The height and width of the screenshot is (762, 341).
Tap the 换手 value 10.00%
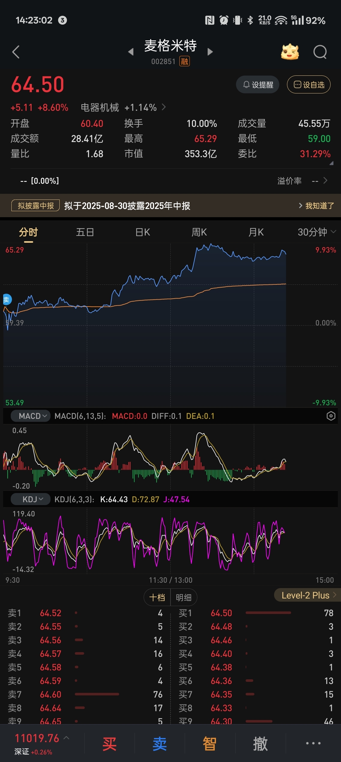tap(202, 123)
